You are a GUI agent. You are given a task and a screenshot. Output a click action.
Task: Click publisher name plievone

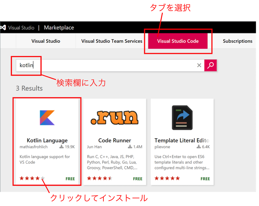tap(162, 147)
